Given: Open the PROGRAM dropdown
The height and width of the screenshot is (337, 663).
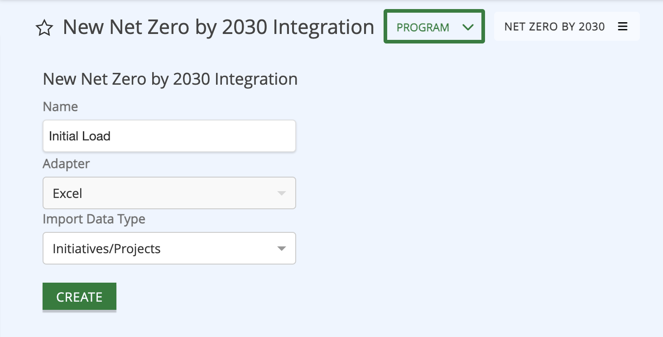Looking at the screenshot, I should (433, 27).
